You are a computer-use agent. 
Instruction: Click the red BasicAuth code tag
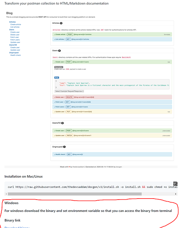126,58
